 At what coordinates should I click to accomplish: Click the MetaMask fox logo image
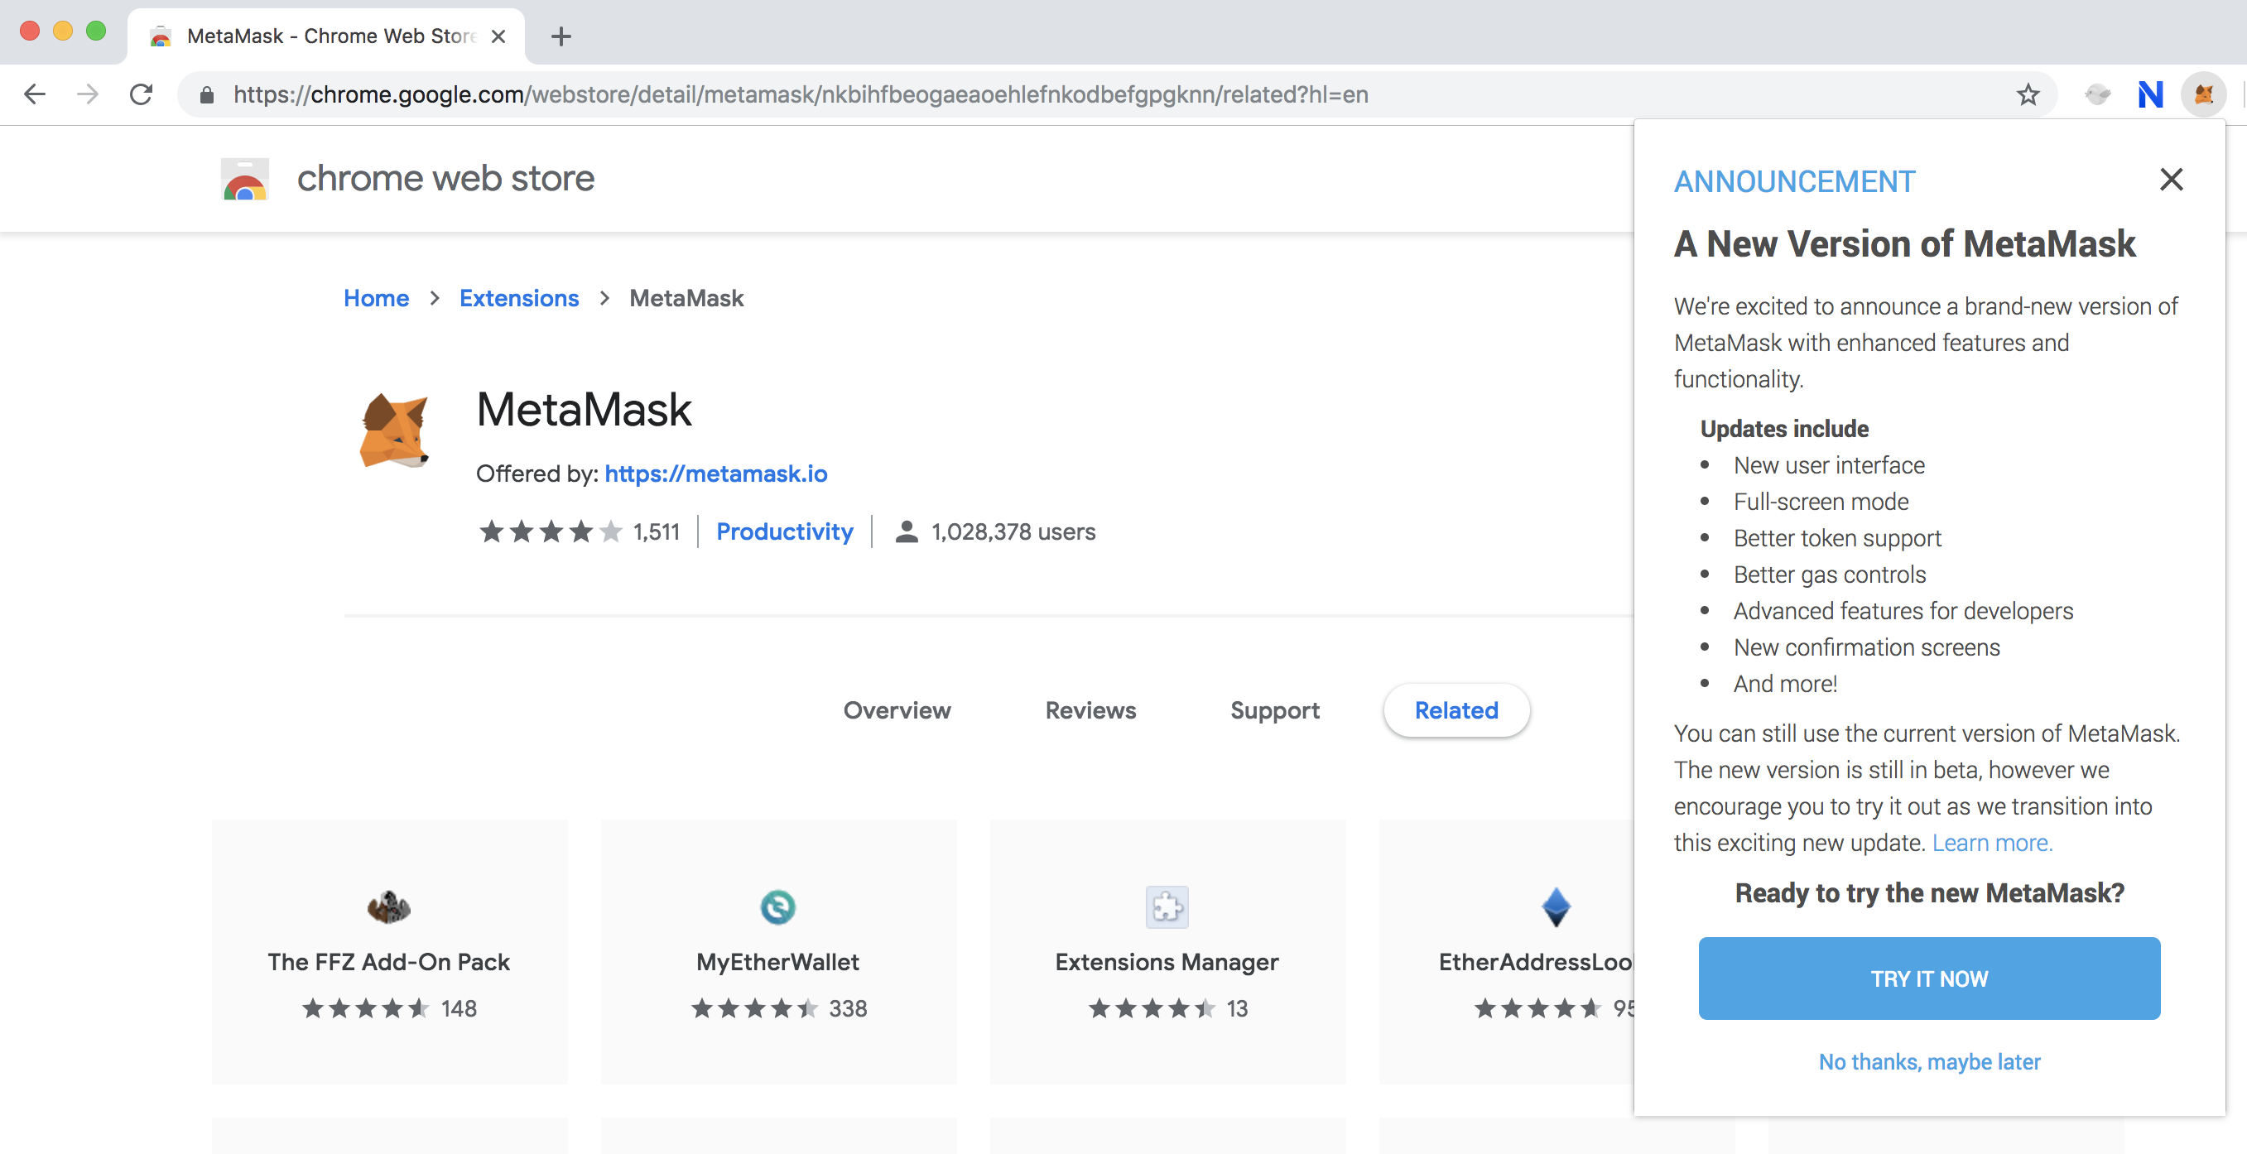click(395, 430)
